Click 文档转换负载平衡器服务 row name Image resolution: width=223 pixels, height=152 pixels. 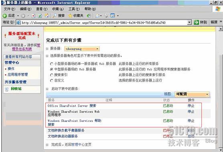click(66, 130)
